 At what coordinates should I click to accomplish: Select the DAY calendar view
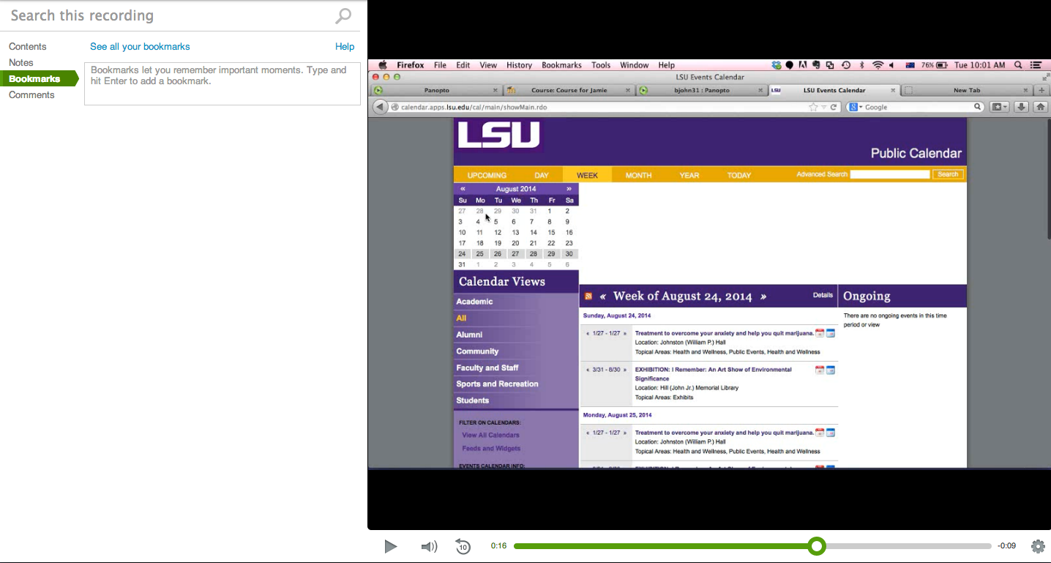(542, 175)
